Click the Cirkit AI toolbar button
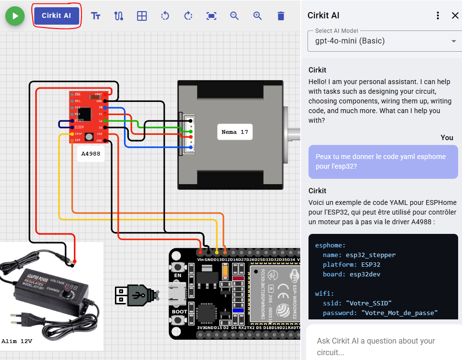The height and width of the screenshot is (360, 462). click(56, 15)
